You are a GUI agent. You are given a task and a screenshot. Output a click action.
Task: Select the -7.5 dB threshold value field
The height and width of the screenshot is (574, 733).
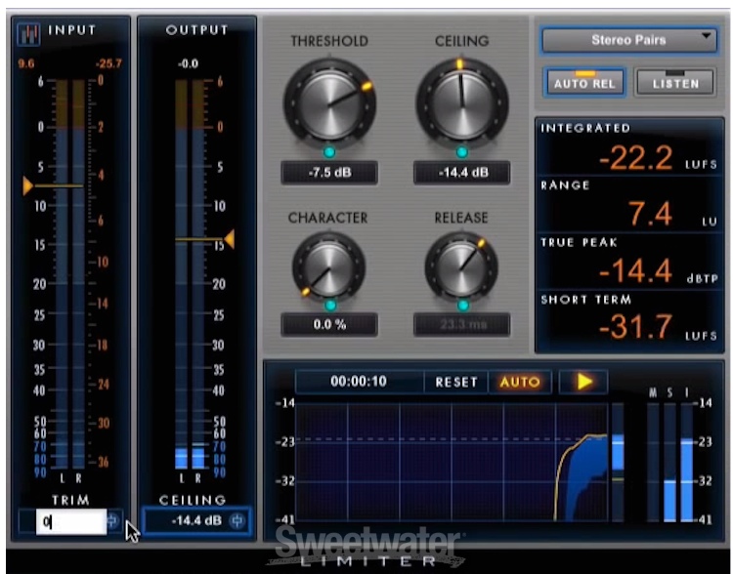click(x=329, y=173)
